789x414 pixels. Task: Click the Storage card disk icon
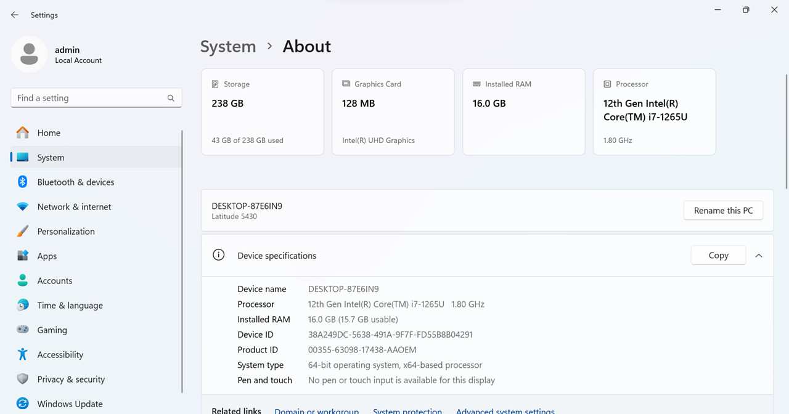pyautogui.click(x=215, y=84)
